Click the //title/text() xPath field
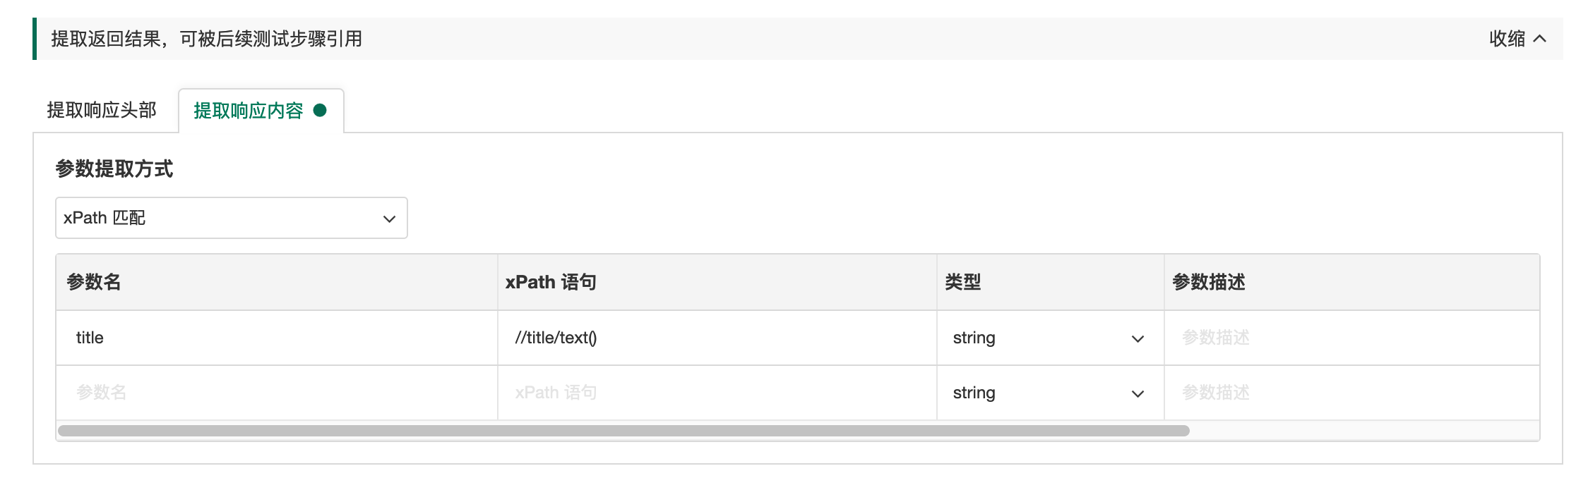 (x=716, y=338)
